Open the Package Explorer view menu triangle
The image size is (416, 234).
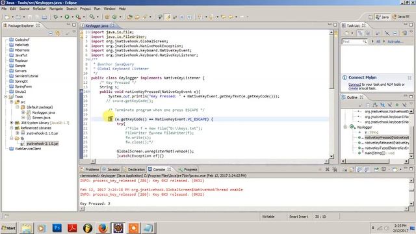pyautogui.click(x=74, y=32)
